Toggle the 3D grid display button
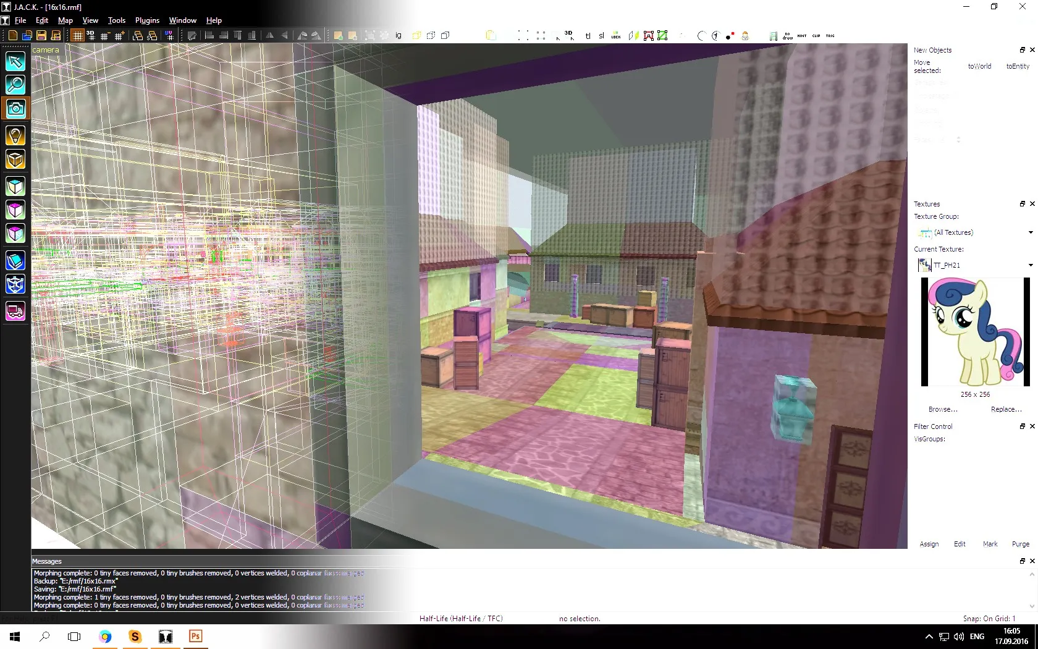 point(91,36)
